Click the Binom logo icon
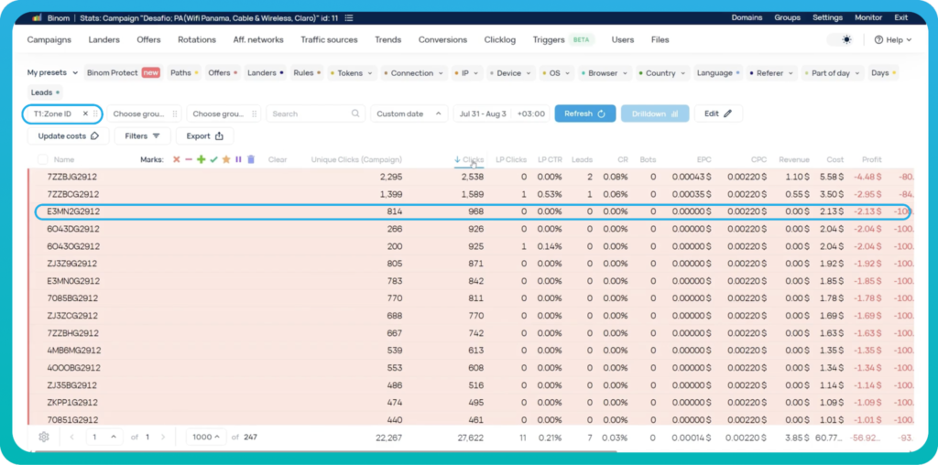Image resolution: width=938 pixels, height=465 pixels. point(37,18)
